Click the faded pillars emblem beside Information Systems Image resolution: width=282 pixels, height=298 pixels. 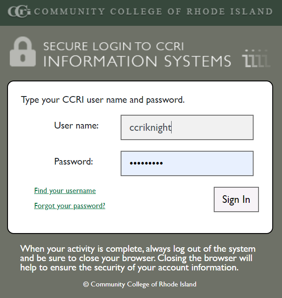tap(256, 59)
